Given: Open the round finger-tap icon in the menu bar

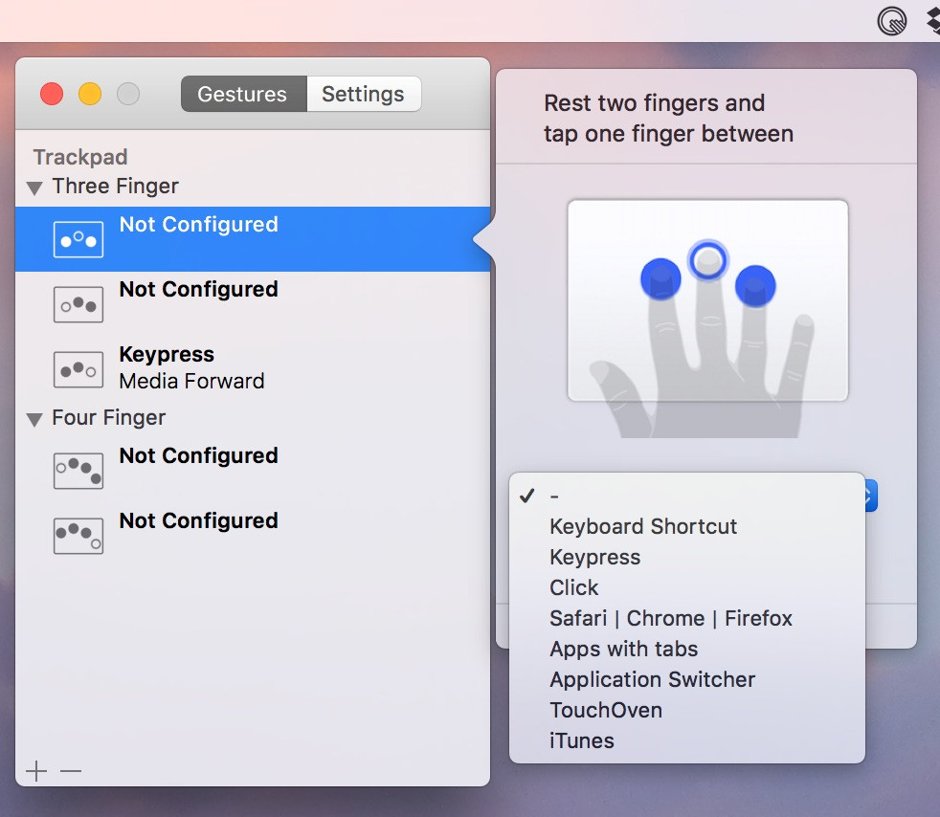Looking at the screenshot, I should [x=891, y=22].
